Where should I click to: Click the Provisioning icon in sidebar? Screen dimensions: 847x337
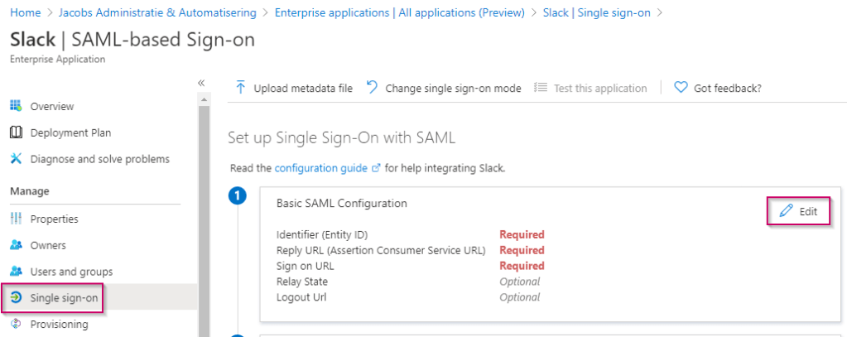point(15,325)
